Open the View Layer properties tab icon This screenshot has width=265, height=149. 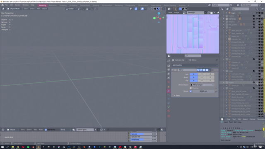(x=169, y=74)
